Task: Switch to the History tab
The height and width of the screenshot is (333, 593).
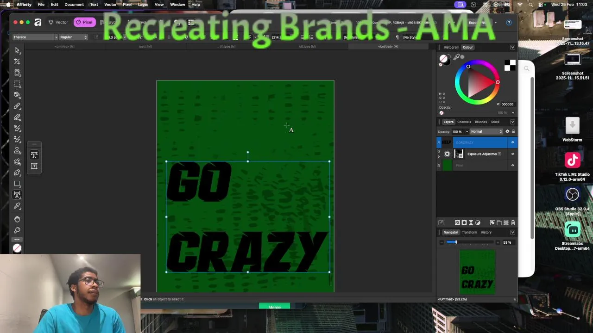Action: tap(486, 232)
